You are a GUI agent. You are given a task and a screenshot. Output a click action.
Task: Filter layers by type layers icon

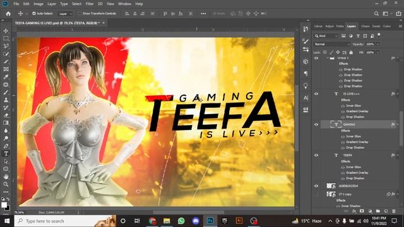358,36
